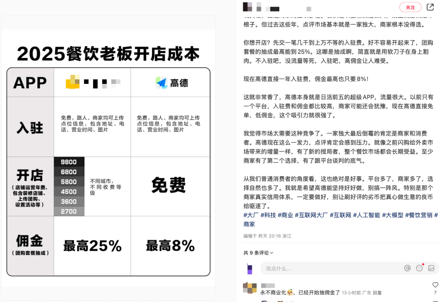
Task: Click the like count 7 on the comment
Action: click(434, 292)
